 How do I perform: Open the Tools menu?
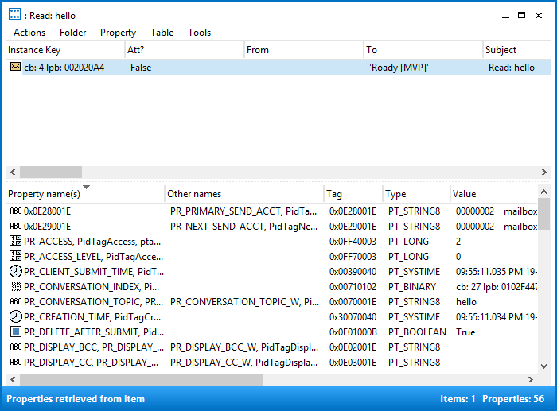coord(200,33)
